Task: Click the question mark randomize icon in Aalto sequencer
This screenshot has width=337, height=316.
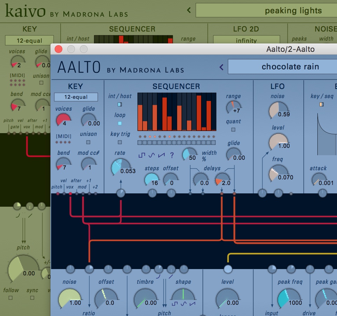Action: pos(172,155)
